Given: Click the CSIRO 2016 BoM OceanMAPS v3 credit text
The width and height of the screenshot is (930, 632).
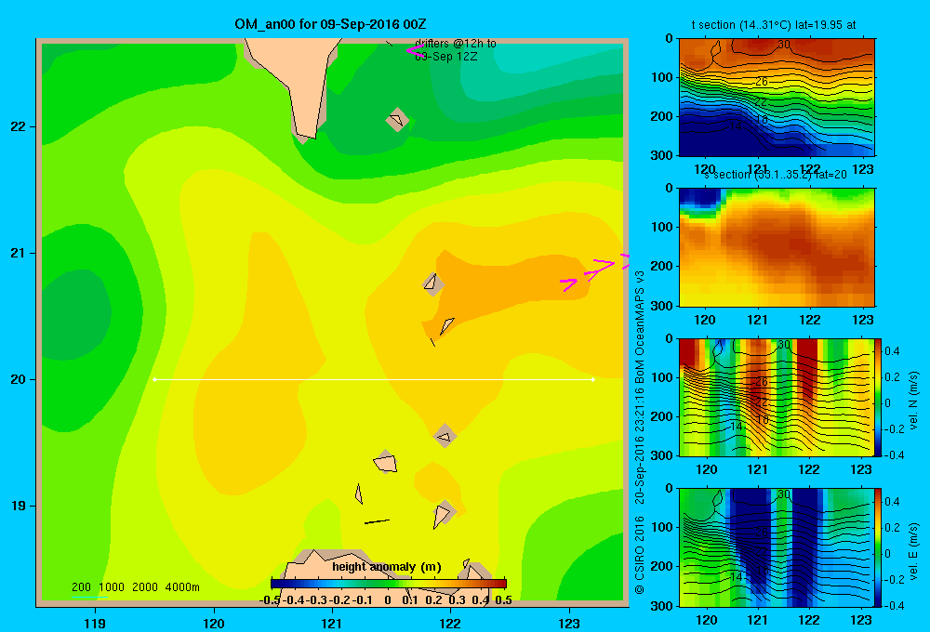Looking at the screenshot, I should [640, 432].
